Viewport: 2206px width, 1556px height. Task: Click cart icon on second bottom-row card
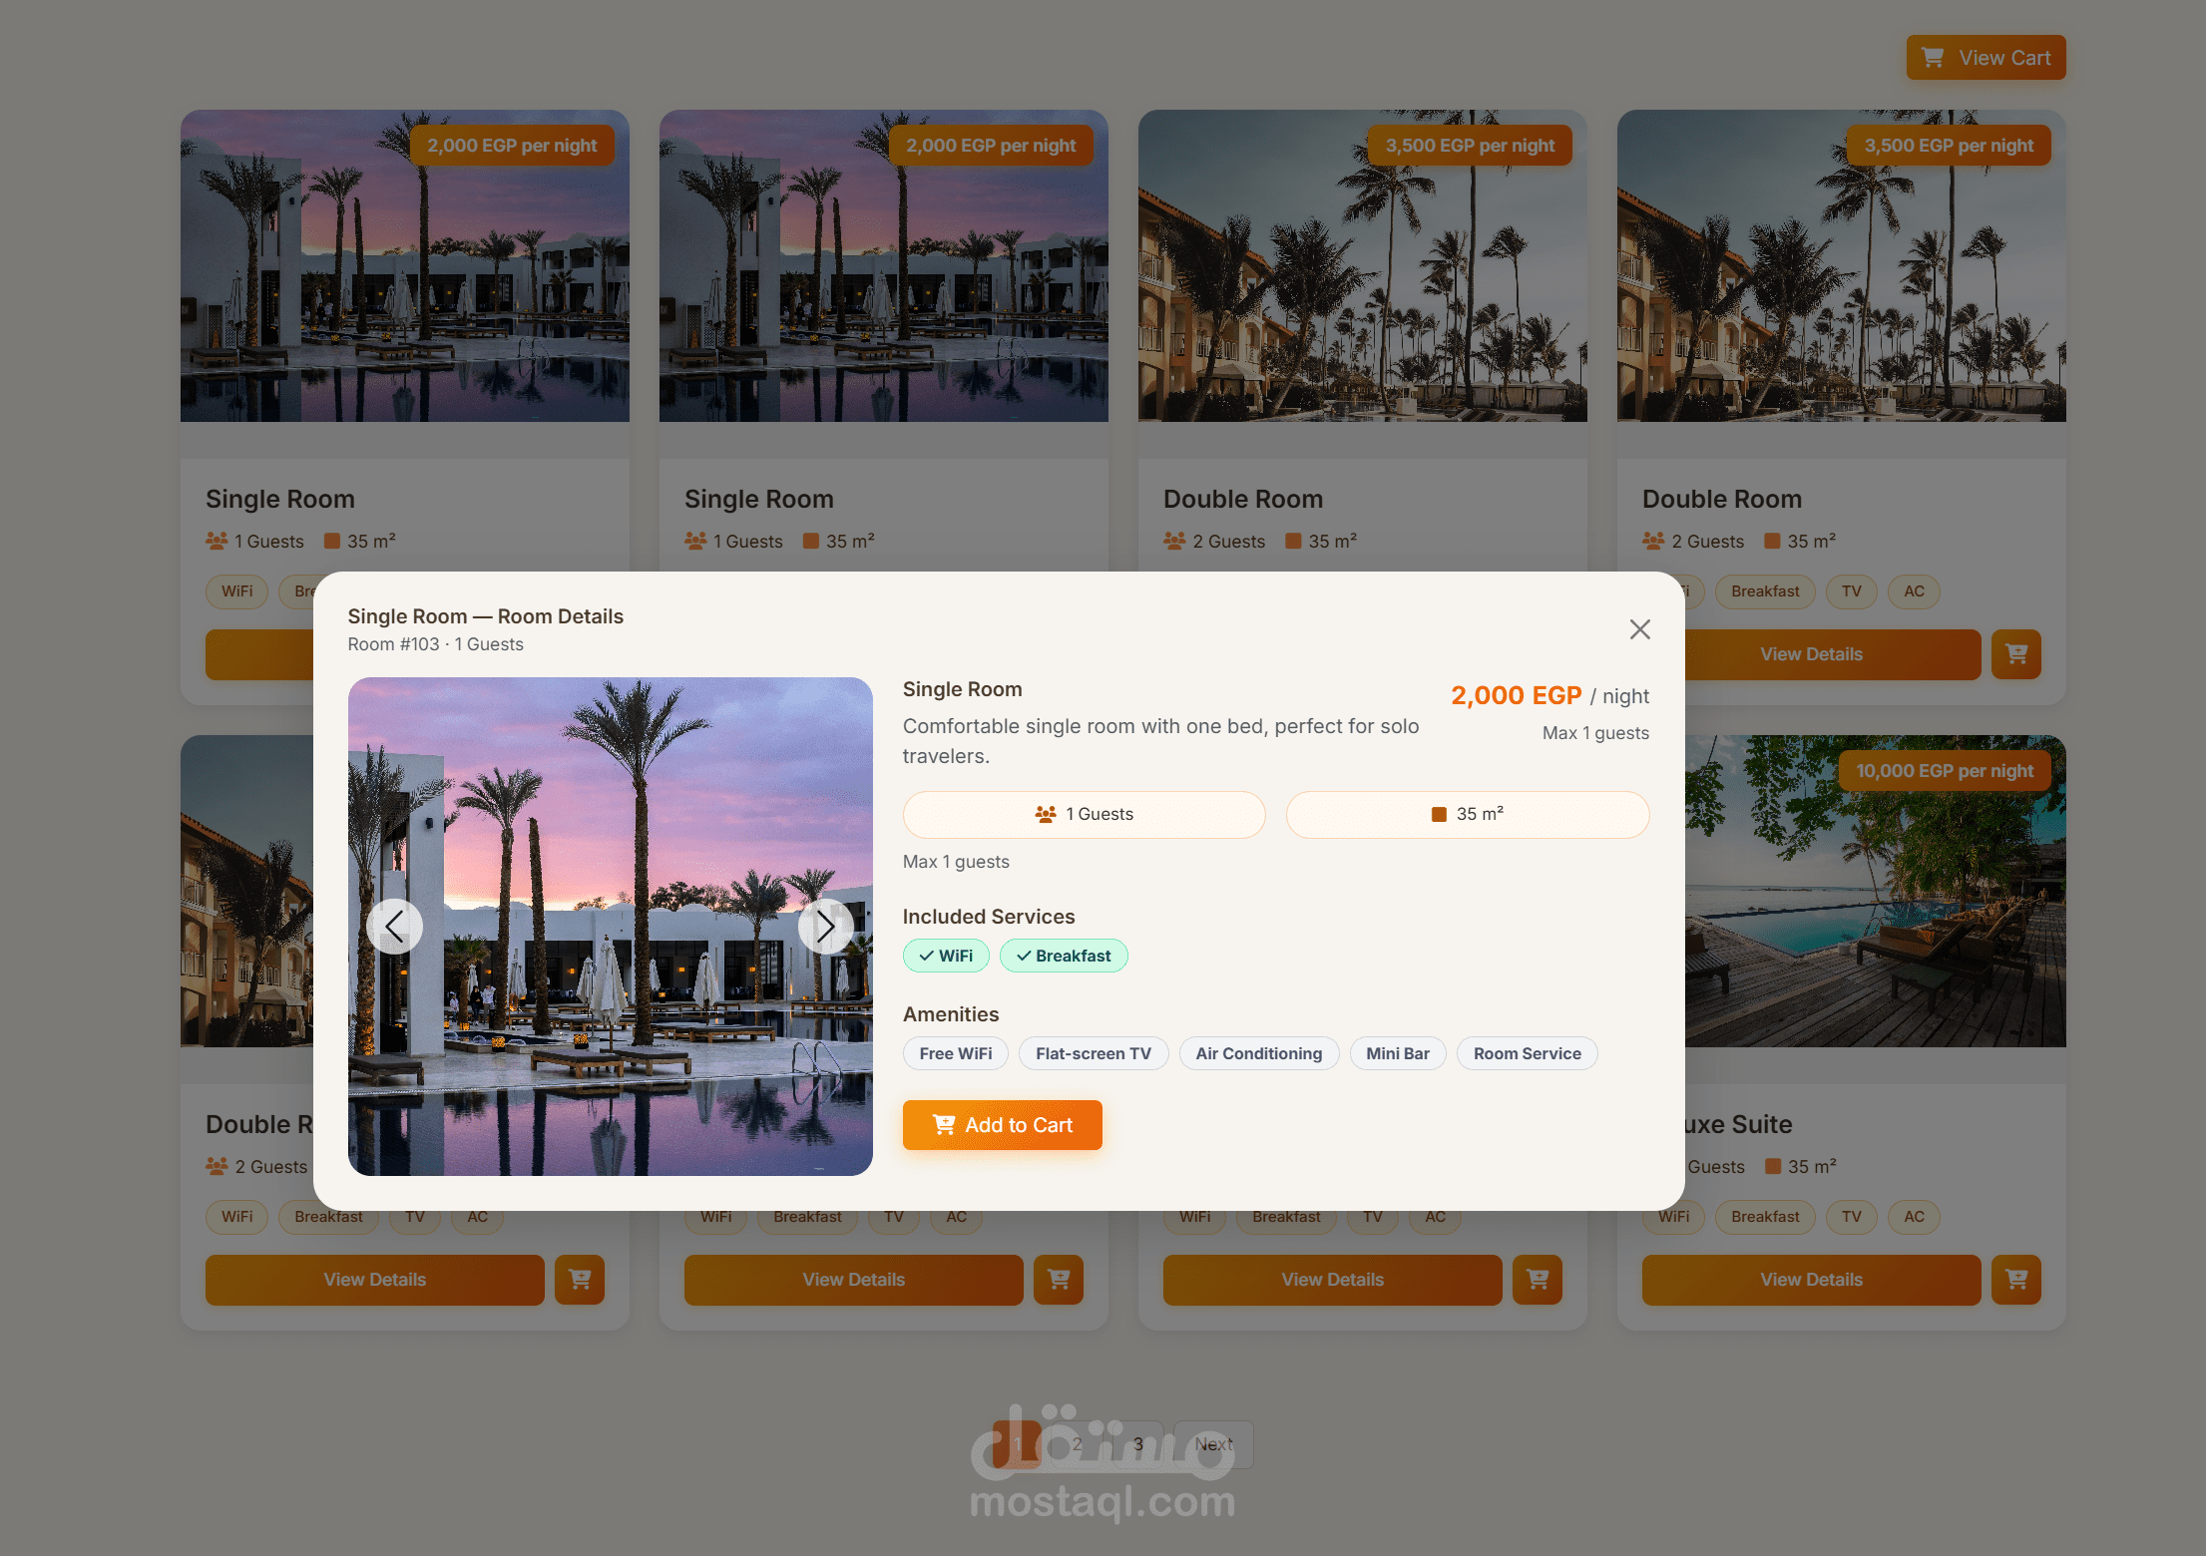coord(1058,1280)
